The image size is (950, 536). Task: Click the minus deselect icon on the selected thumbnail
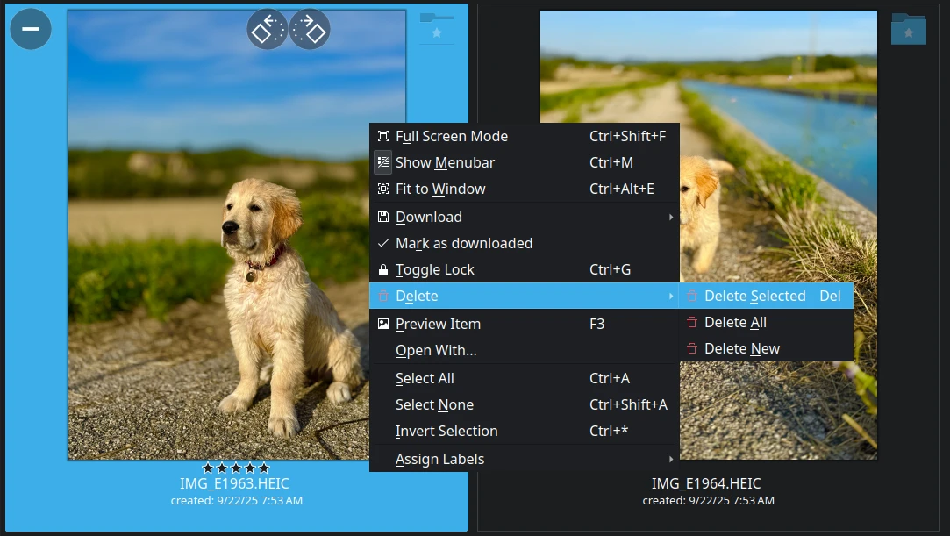tap(30, 29)
